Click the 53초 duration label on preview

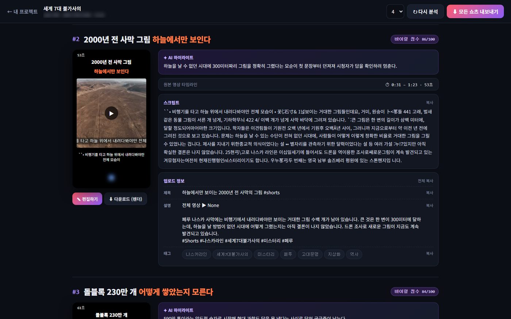pyautogui.click(x=81, y=55)
